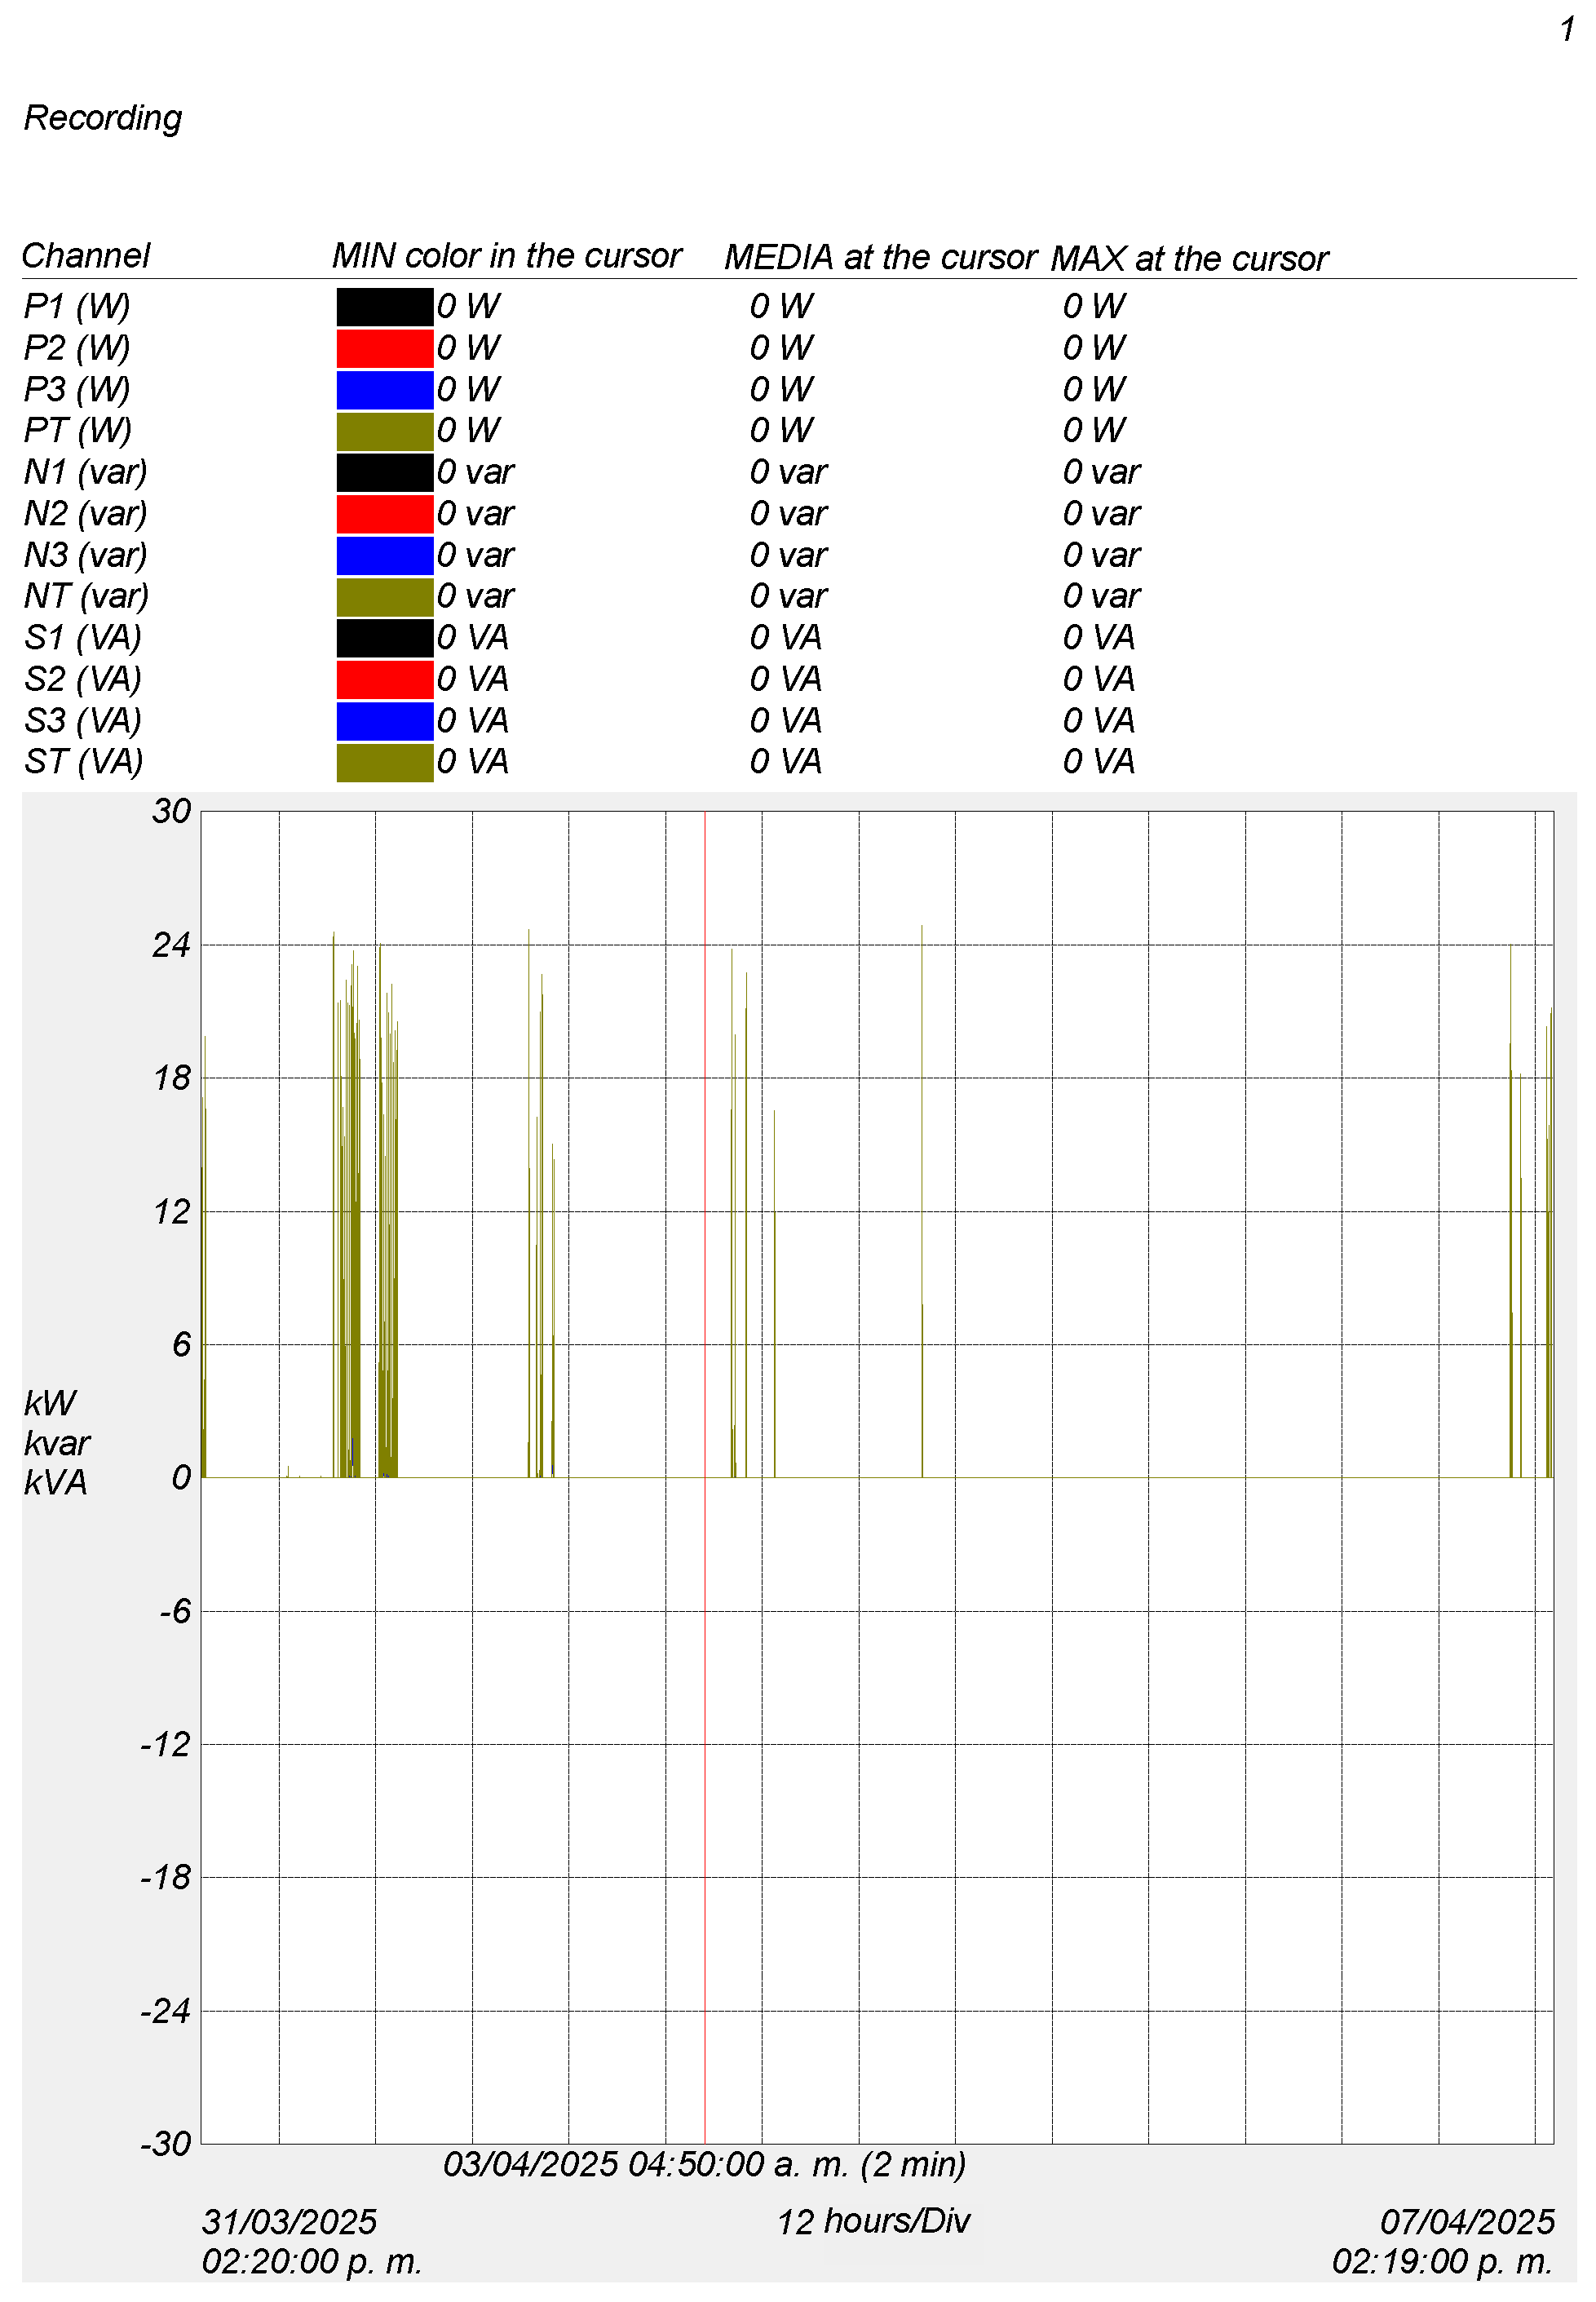Viewport: 1596px width, 2302px height.
Task: Click the MIN color in the cursor header
Action: pos(506,256)
